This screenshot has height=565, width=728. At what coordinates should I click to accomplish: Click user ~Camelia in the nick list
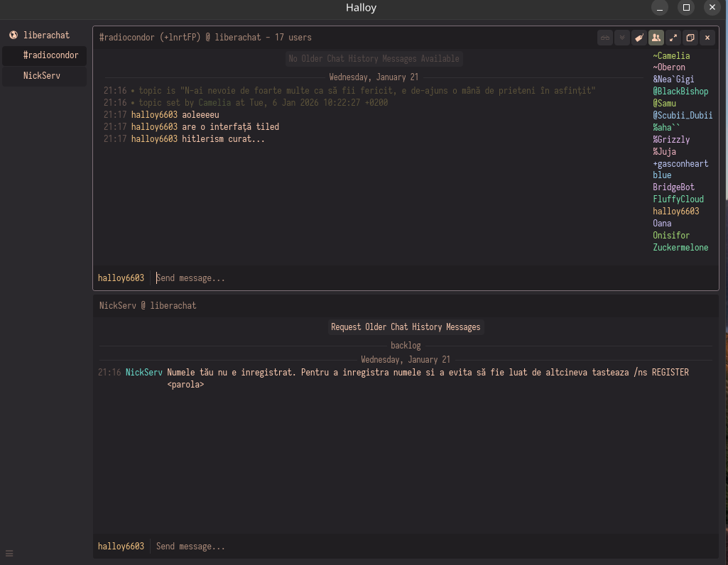tap(671, 56)
